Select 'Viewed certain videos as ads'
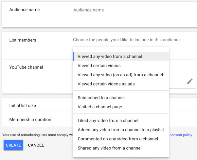Viewport: 197px width, 160px height. (106, 84)
